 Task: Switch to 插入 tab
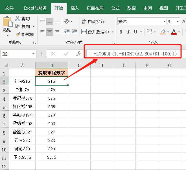tap(75, 8)
